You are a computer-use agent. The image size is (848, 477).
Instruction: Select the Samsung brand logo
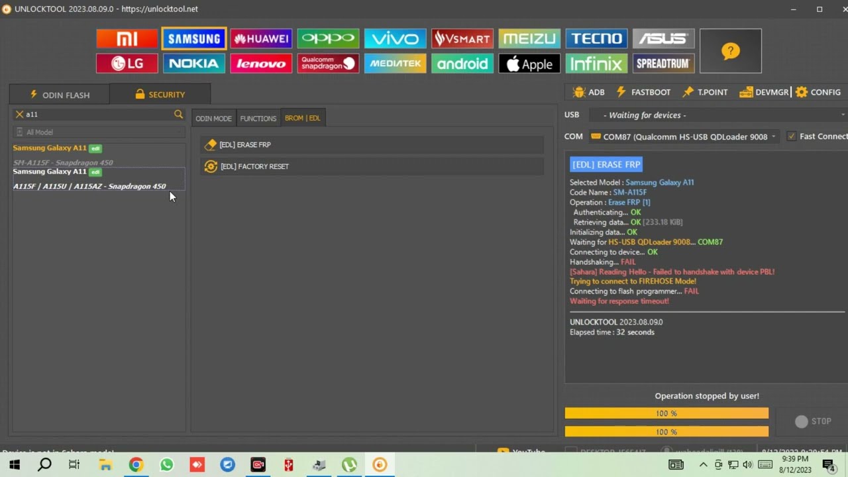point(194,38)
